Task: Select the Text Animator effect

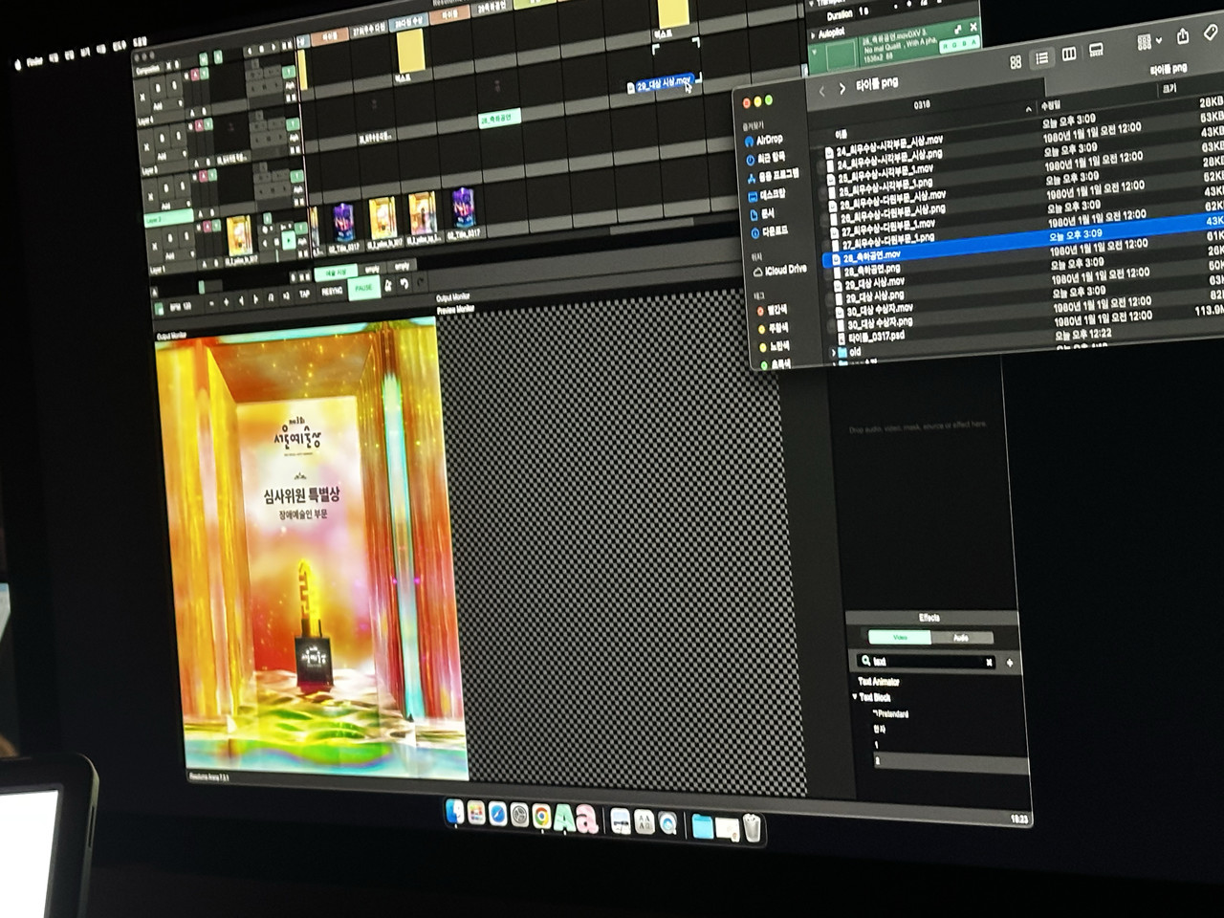Action: click(x=879, y=682)
